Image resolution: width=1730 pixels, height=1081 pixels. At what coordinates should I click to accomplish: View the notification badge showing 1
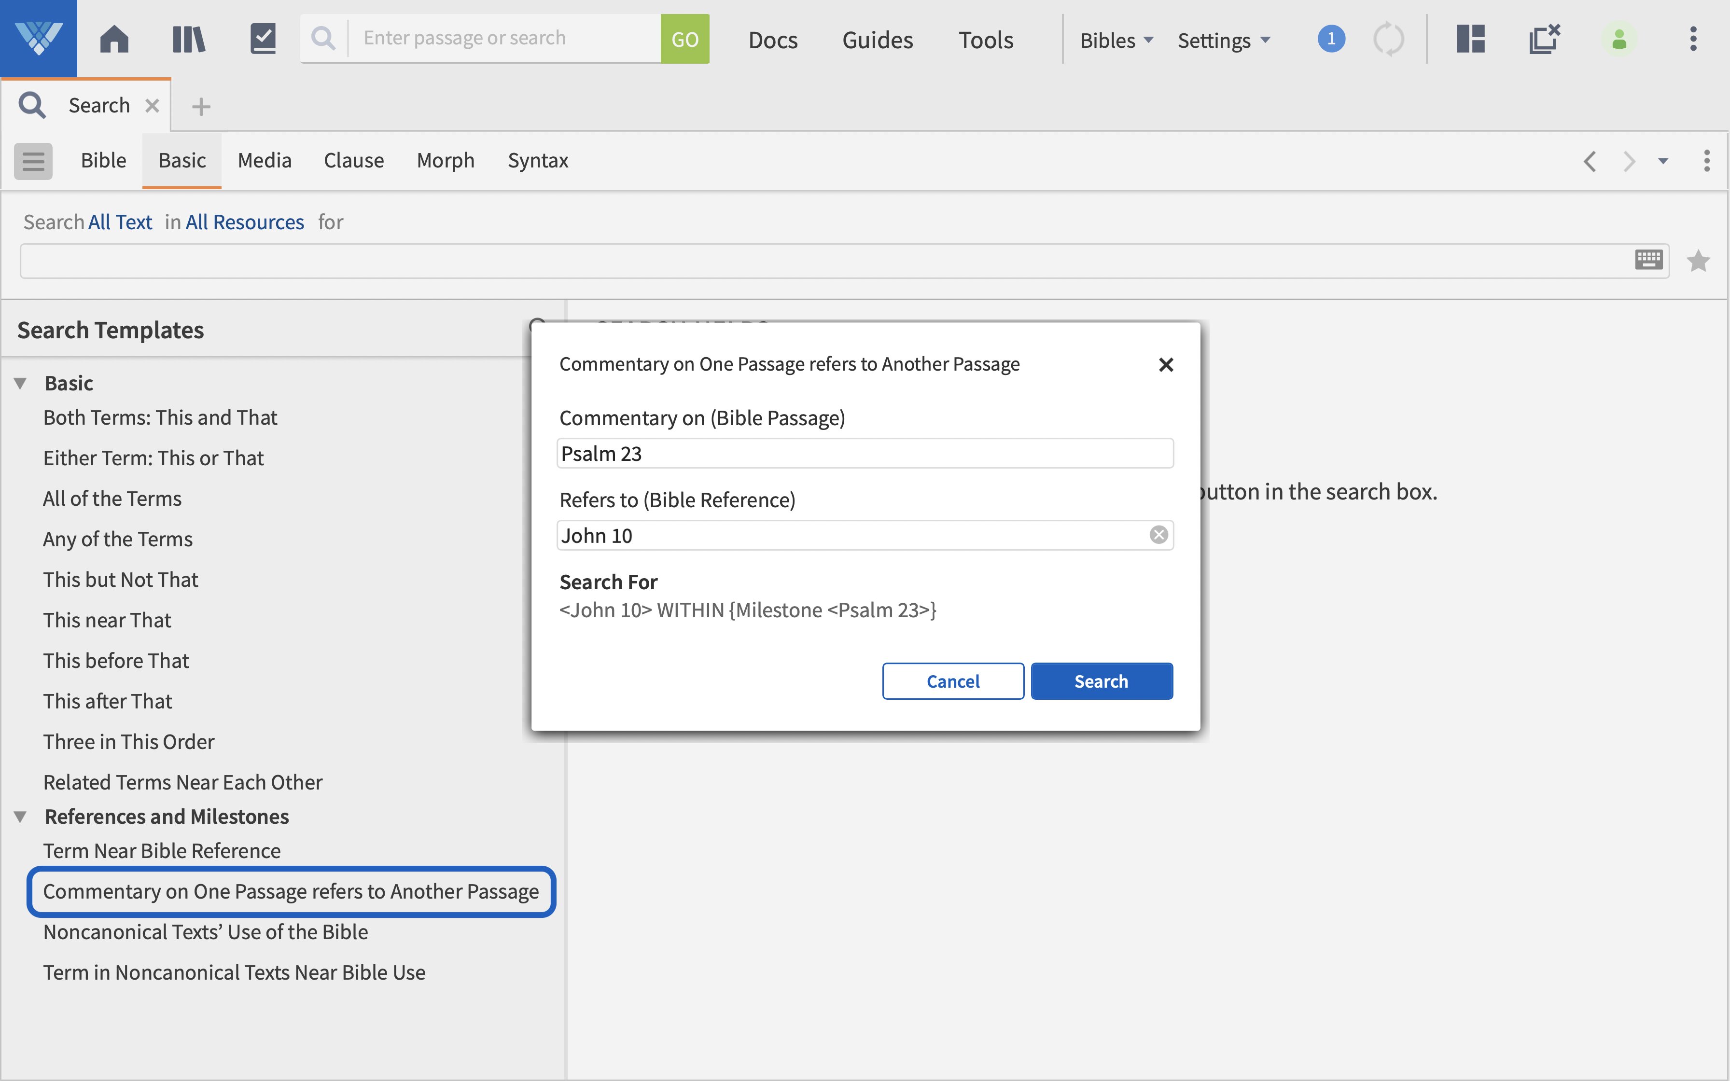pyautogui.click(x=1330, y=39)
